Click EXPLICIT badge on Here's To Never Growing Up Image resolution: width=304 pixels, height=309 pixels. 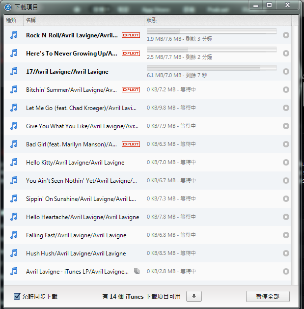pyautogui.click(x=131, y=53)
